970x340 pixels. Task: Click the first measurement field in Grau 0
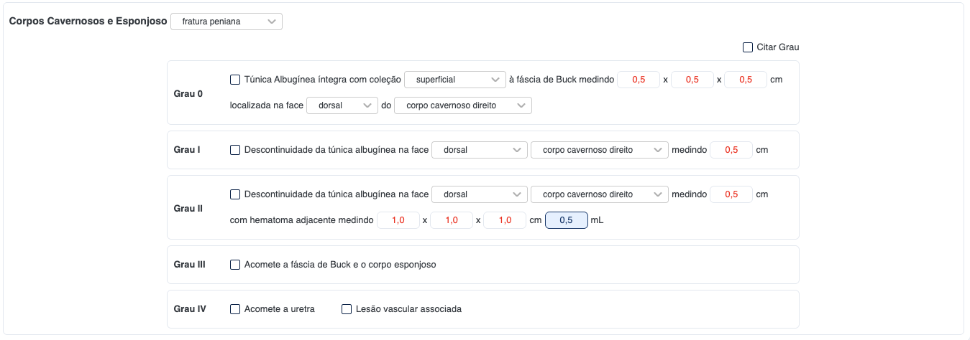pos(638,80)
